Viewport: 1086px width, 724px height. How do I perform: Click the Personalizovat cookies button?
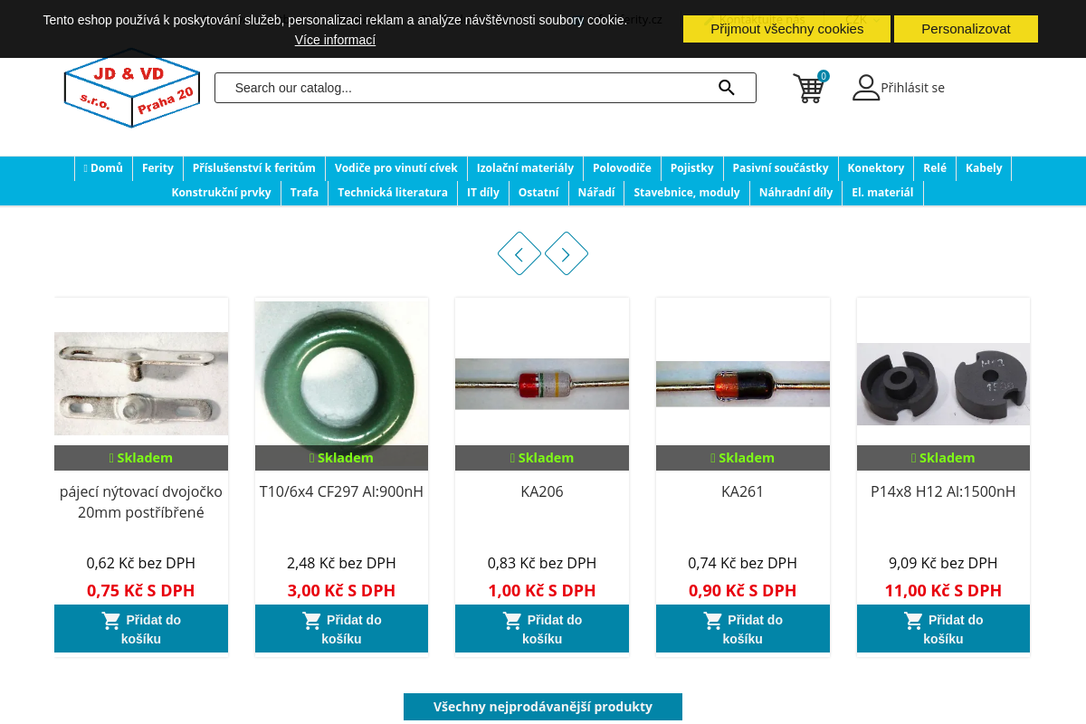[966, 29]
